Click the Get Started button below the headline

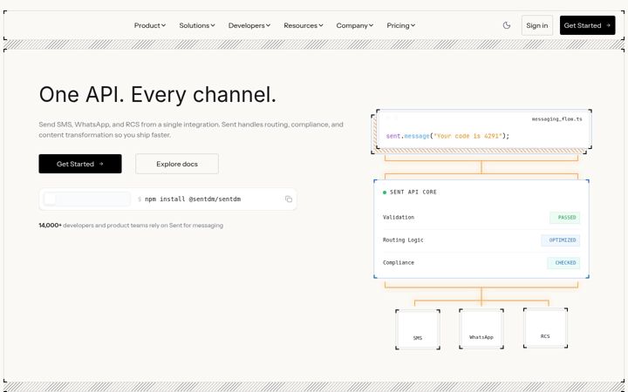pos(80,164)
